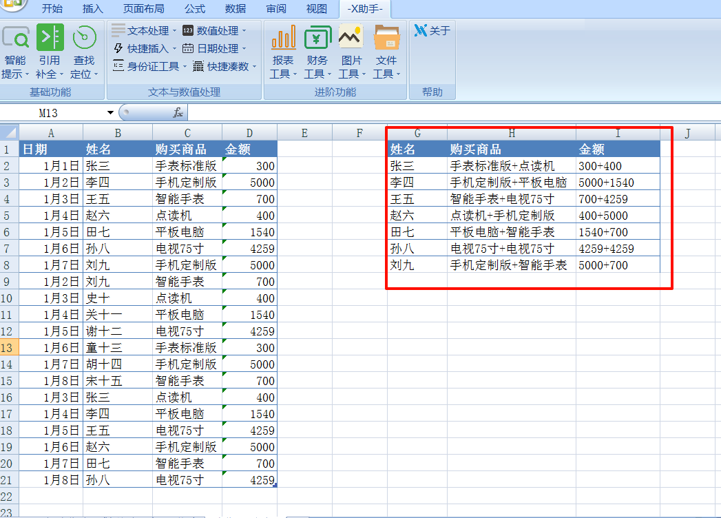Select column A header

(x=51, y=134)
